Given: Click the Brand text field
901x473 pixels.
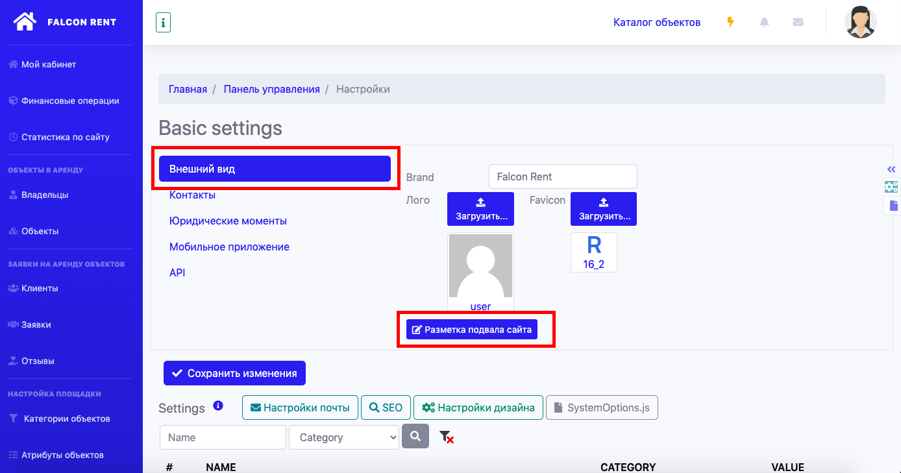Looking at the screenshot, I should tap(562, 176).
